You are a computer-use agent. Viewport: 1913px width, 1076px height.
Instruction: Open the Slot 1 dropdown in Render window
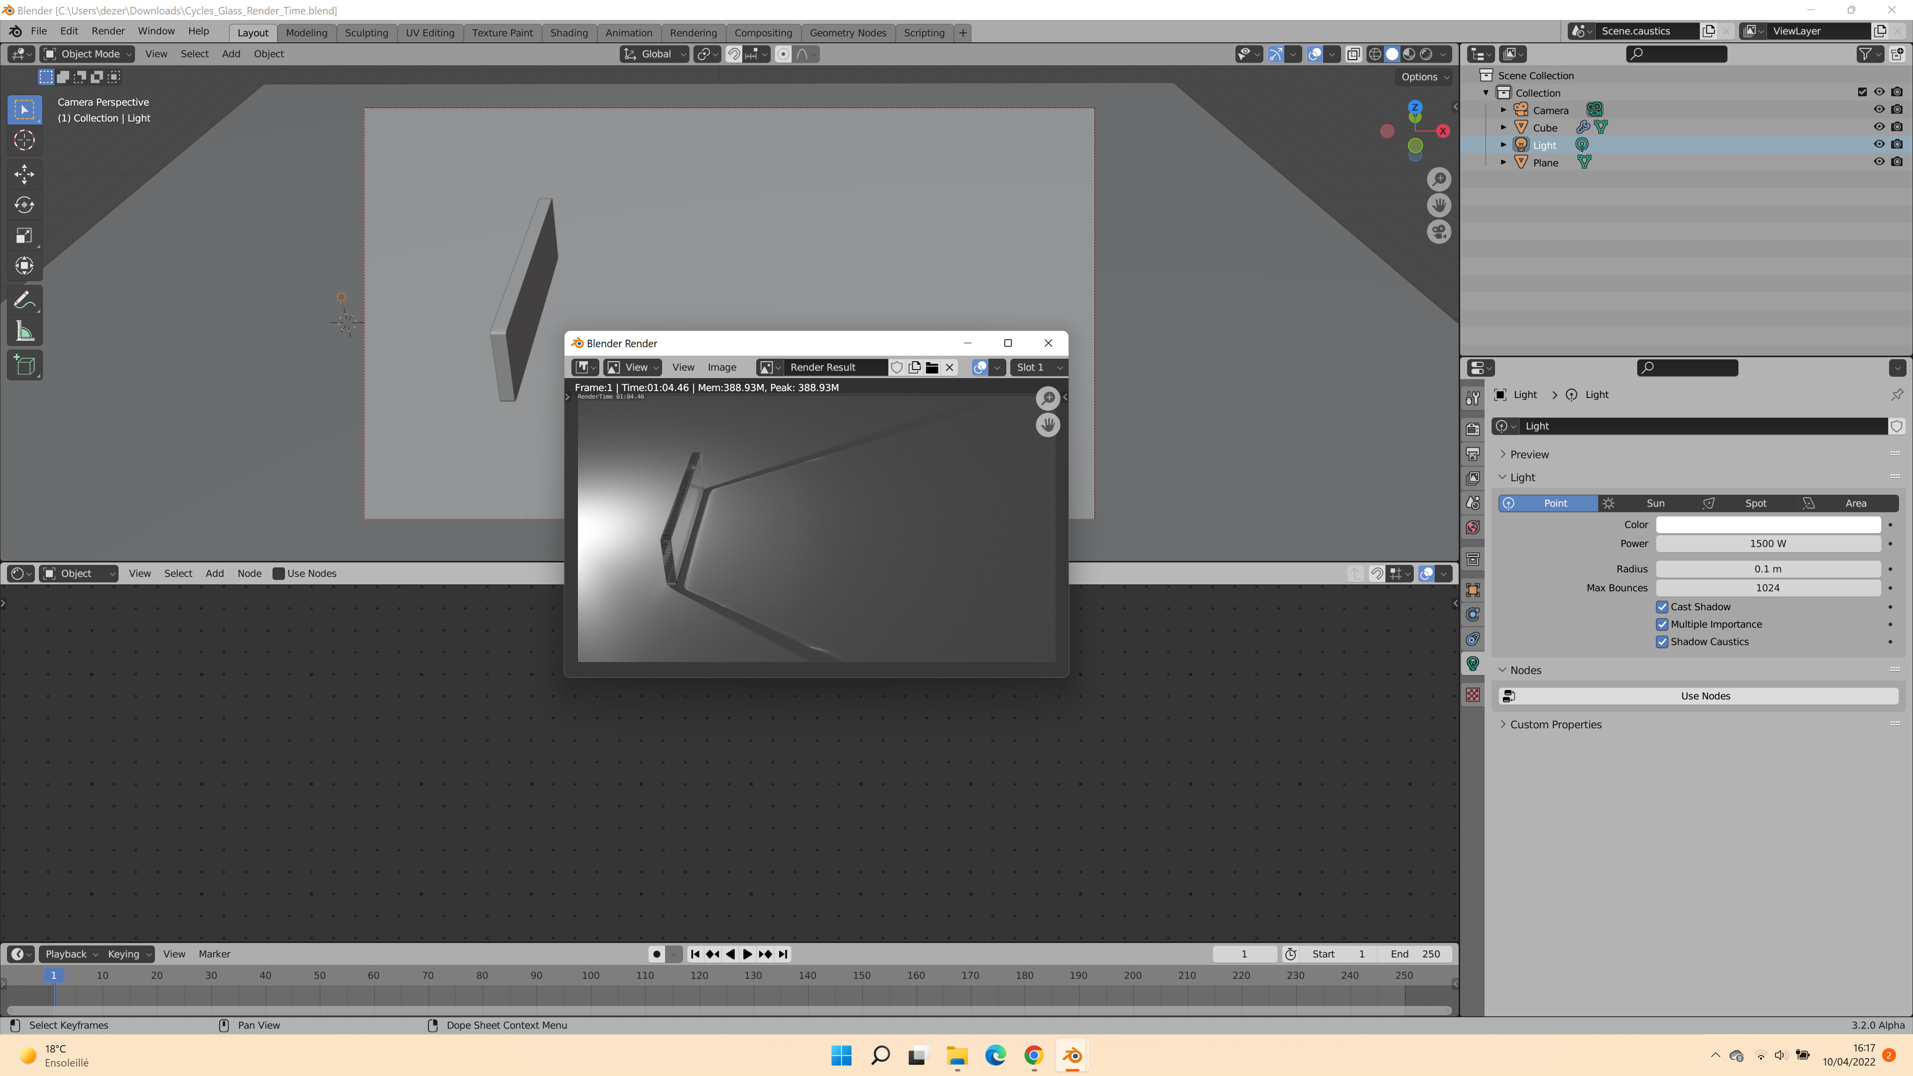pos(1038,367)
